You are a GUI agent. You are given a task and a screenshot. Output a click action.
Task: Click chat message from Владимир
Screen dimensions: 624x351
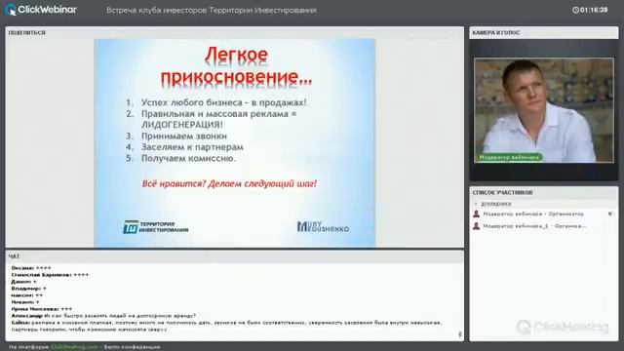pos(28,289)
